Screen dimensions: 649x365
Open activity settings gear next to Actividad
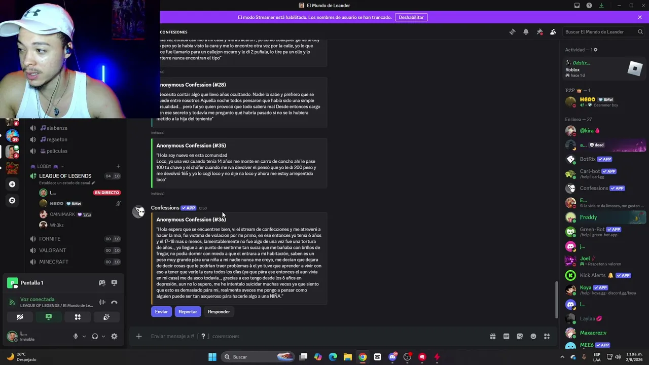tap(595, 50)
